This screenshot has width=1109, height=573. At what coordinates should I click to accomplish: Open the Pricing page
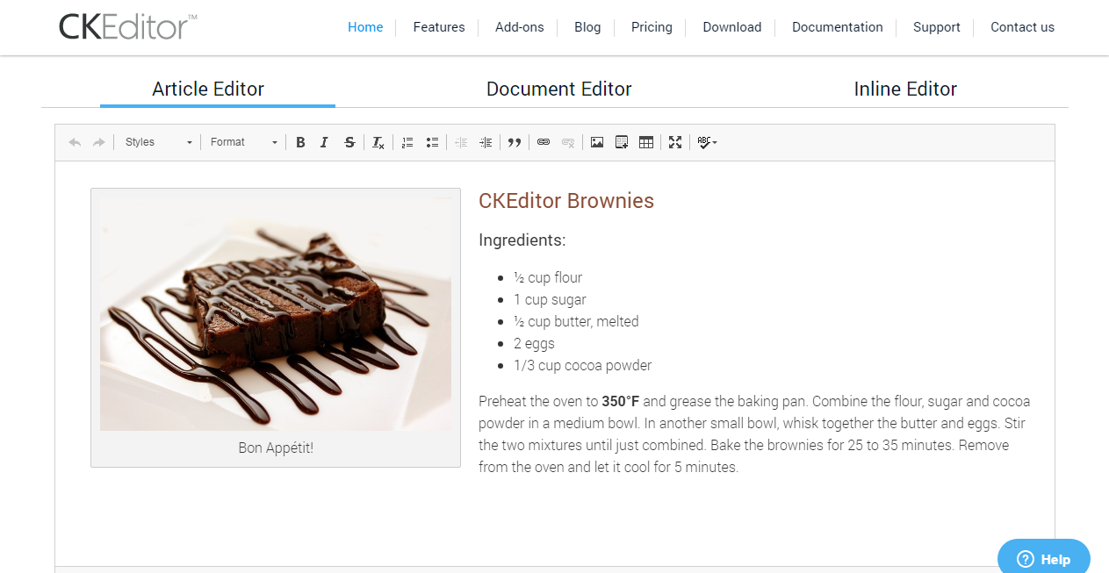click(652, 27)
